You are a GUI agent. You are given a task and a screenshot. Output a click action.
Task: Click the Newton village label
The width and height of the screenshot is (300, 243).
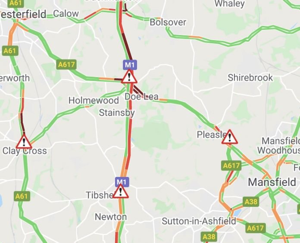pos(111,217)
